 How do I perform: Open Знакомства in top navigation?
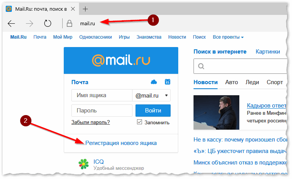click(149, 37)
